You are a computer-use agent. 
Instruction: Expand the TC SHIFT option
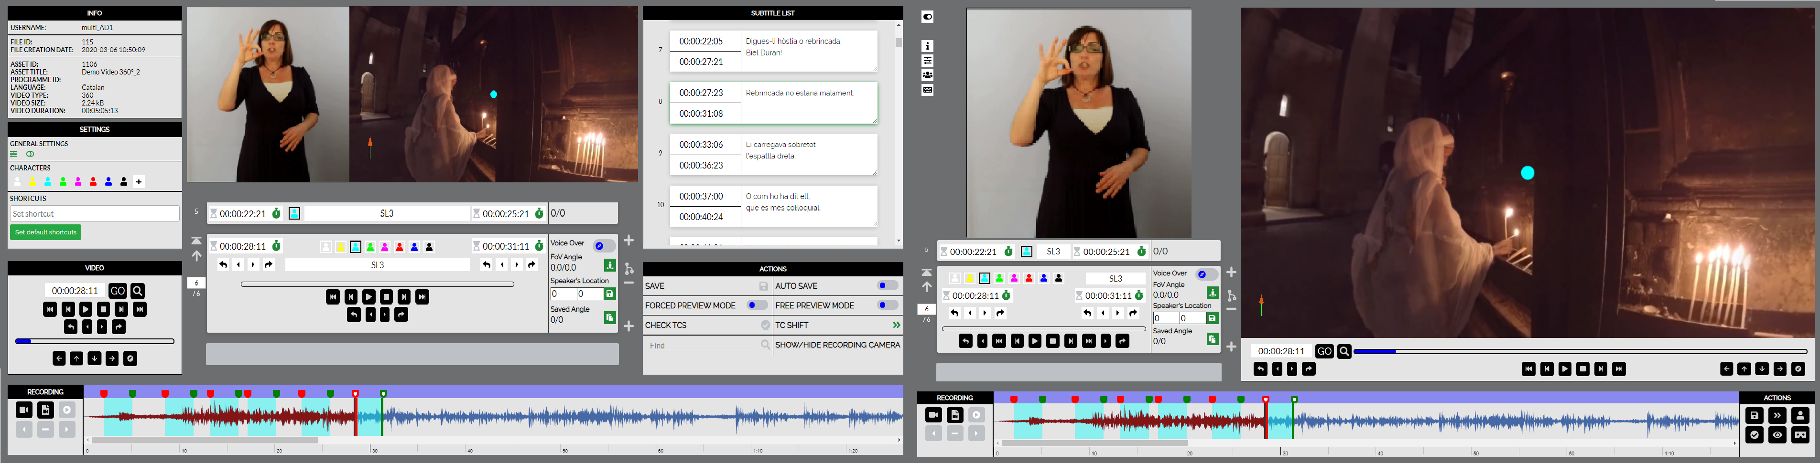(x=896, y=326)
